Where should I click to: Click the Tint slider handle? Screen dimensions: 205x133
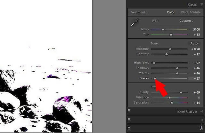click(x=171, y=35)
